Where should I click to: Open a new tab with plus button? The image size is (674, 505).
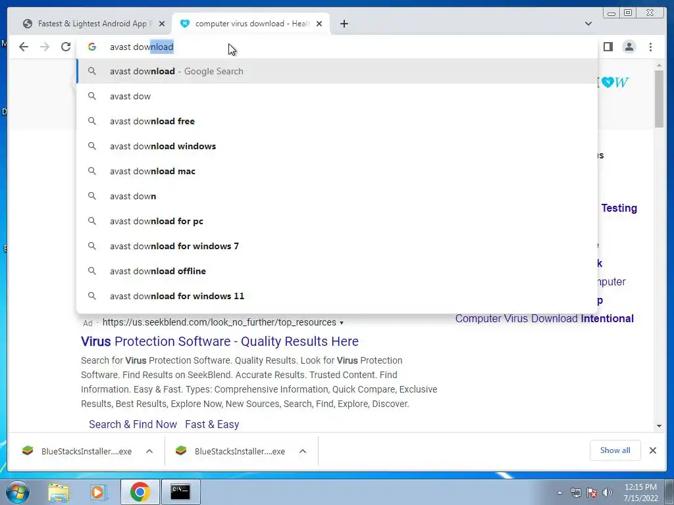[x=344, y=24]
